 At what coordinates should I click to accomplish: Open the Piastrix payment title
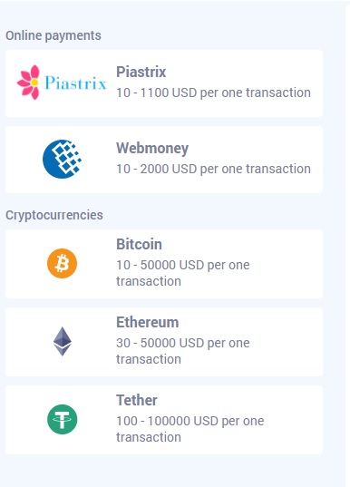point(141,72)
